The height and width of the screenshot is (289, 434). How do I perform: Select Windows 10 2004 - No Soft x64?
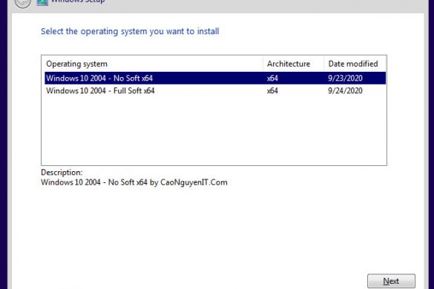pos(215,78)
